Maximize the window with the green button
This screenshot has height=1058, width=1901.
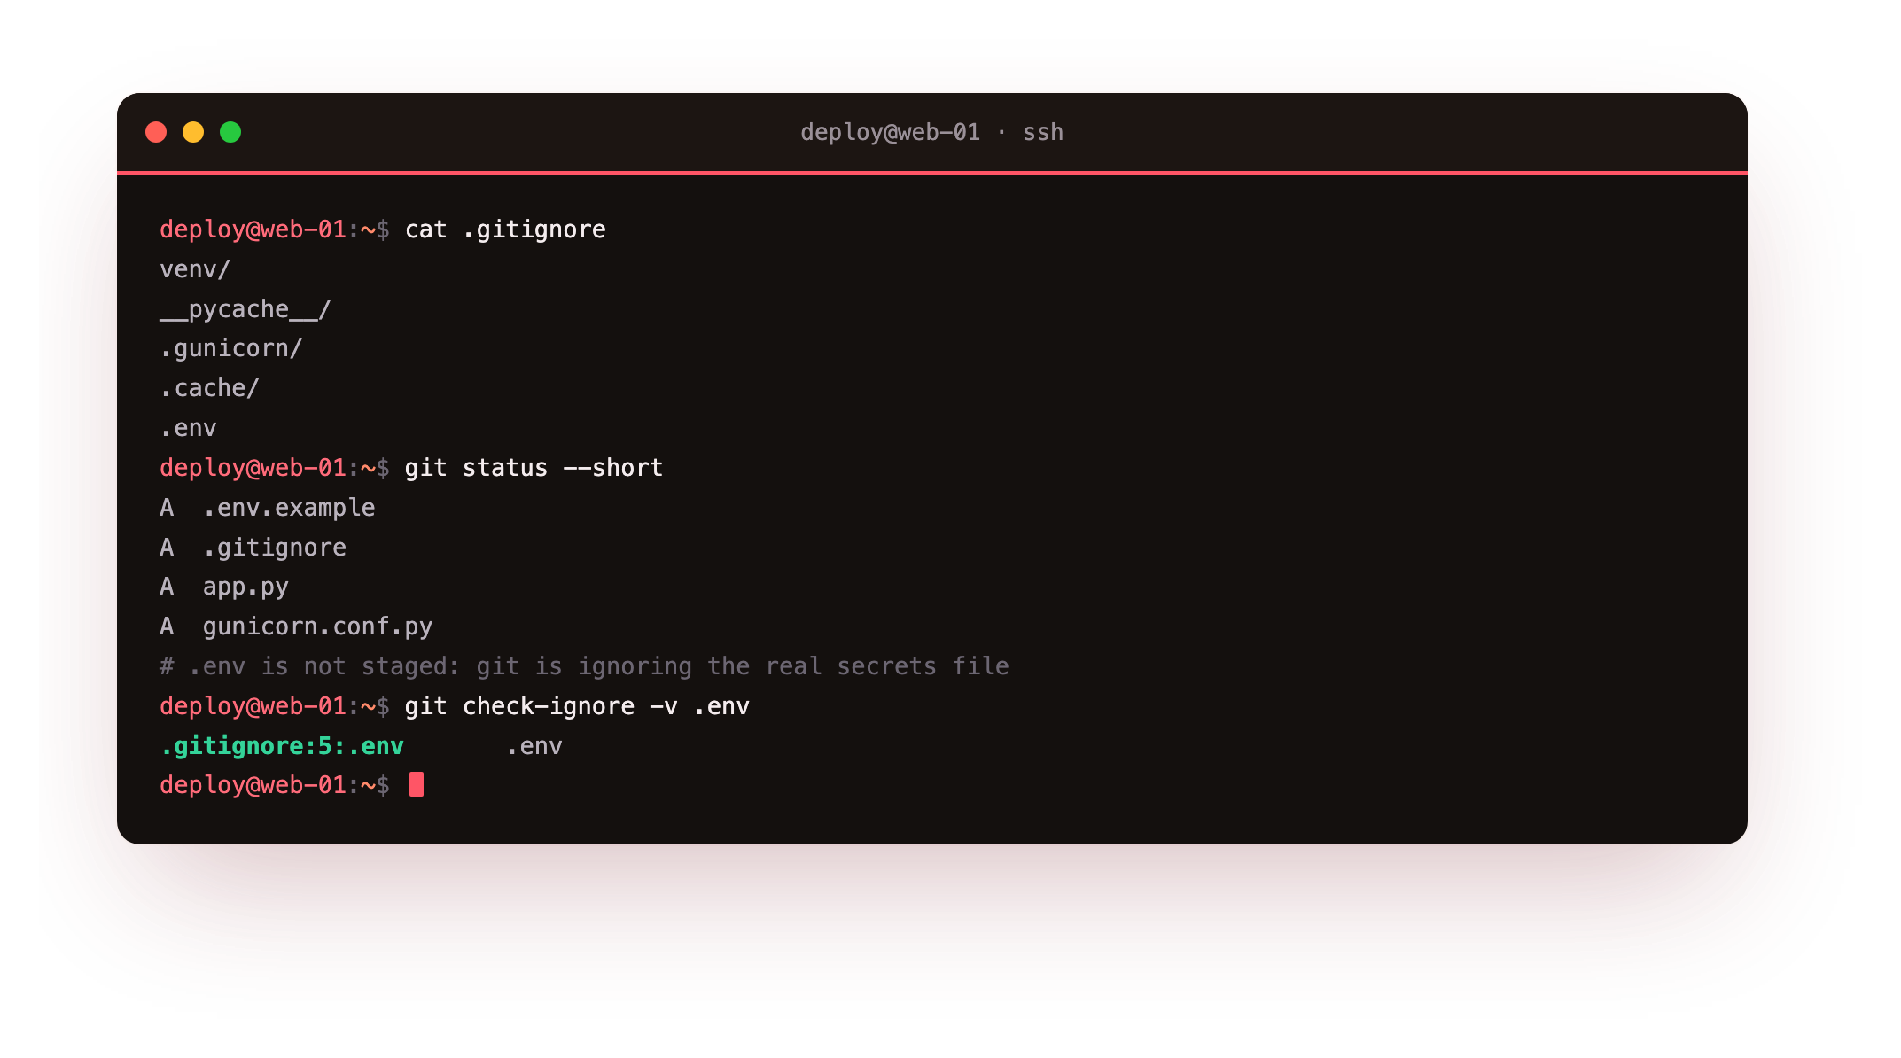(x=230, y=132)
